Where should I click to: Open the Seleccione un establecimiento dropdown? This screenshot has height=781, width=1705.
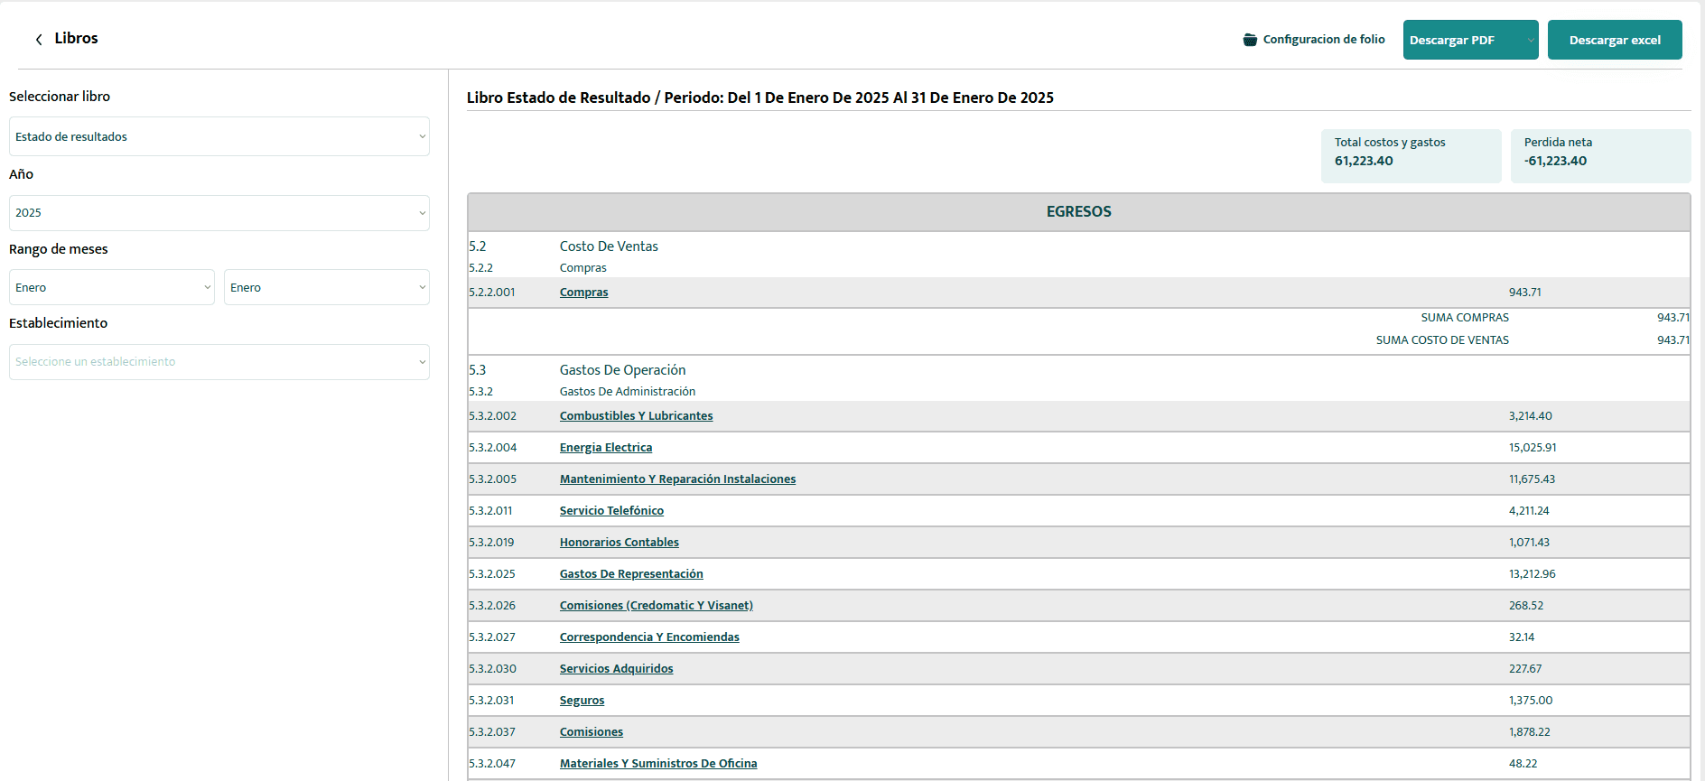(x=219, y=362)
